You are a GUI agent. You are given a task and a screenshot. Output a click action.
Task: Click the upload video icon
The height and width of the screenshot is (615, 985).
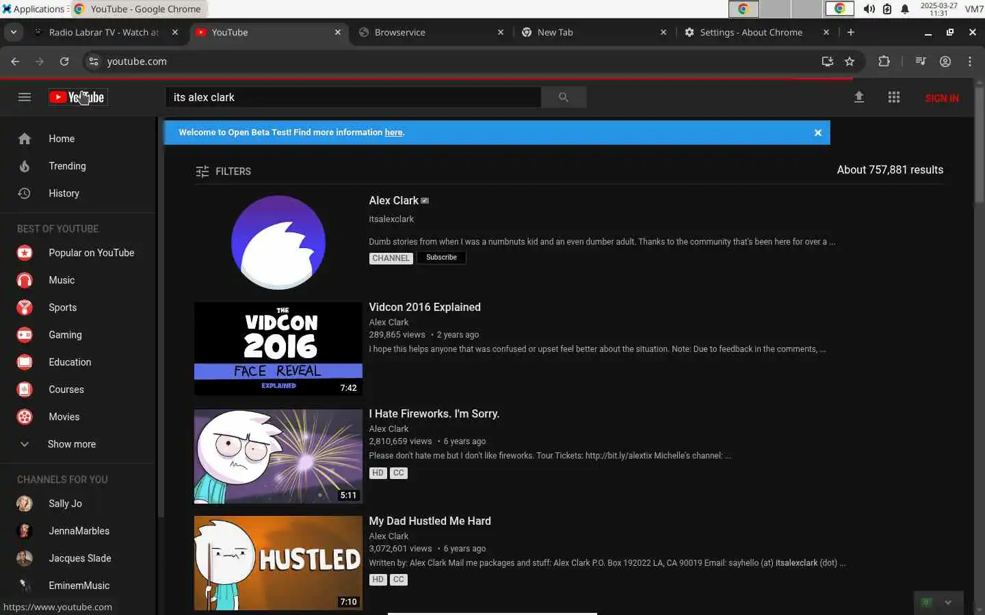click(859, 97)
